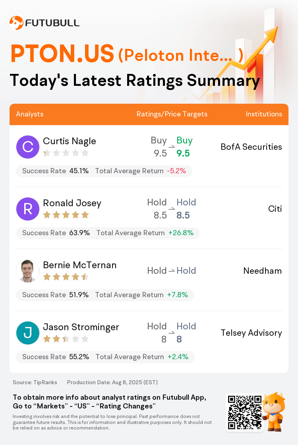Open the Telsey Advisory institution link

tap(252, 333)
